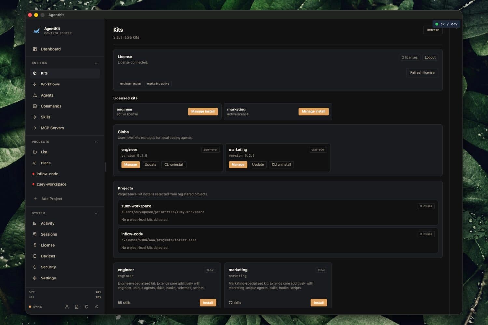Viewport: 488px width, 325px height.
Task: Click the 'License connected.' text
Action: (x=133, y=62)
